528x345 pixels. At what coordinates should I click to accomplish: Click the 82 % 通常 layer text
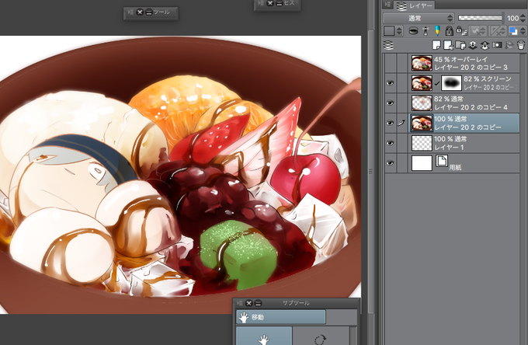[x=448, y=99]
